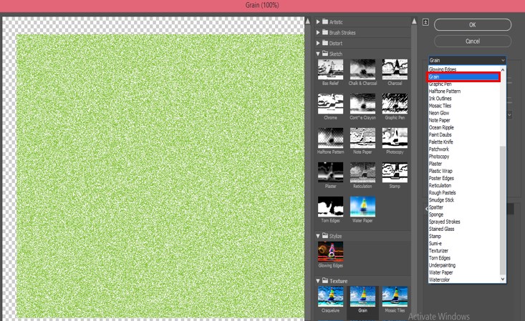Choose Note Paper in the dropdown list

tap(439, 120)
